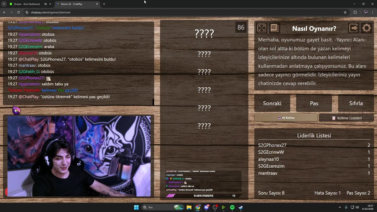Click the Pas button
The height and width of the screenshot is (212, 377).
314,103
